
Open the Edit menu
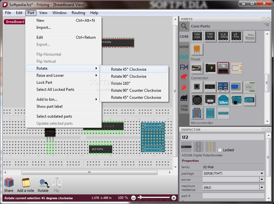(x=19, y=13)
